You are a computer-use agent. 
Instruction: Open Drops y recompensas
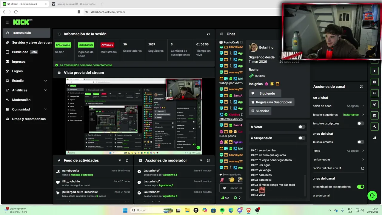pyautogui.click(x=26, y=119)
